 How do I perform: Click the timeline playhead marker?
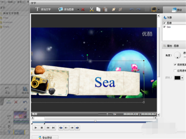pos(95,121)
